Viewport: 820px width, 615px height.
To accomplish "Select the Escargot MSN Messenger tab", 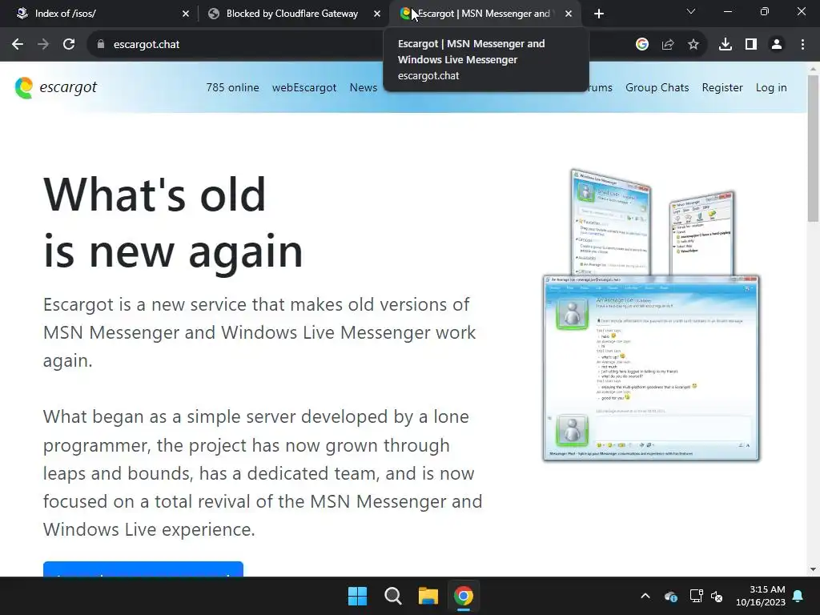I will [x=484, y=14].
